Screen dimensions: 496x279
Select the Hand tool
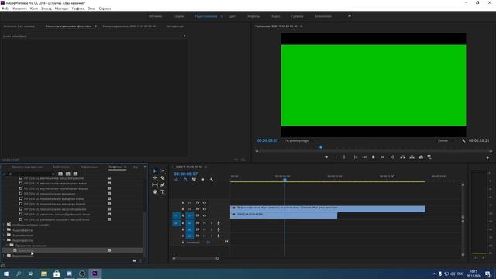(x=155, y=191)
